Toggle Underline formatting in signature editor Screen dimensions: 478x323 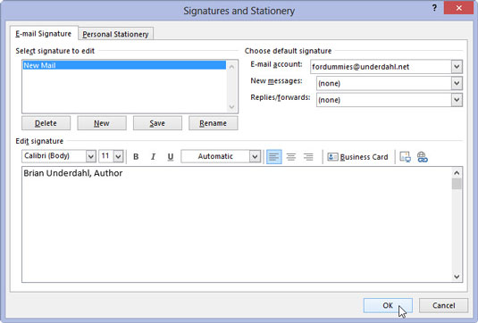tap(171, 157)
